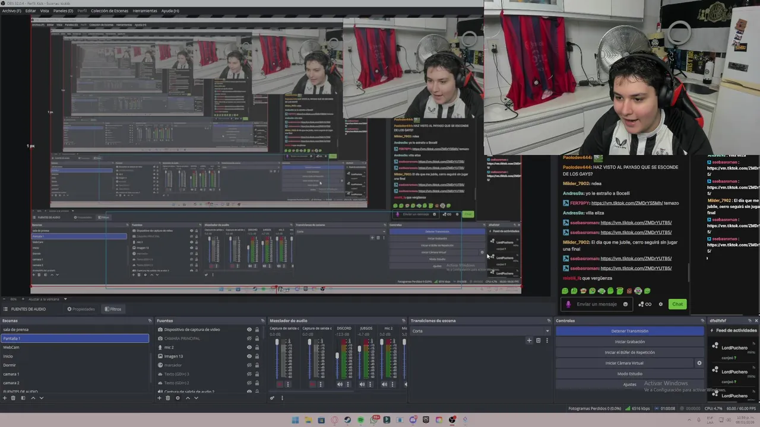Screen dimensions: 760x427
Task: Move selected scene up
Action: tap(33, 397)
